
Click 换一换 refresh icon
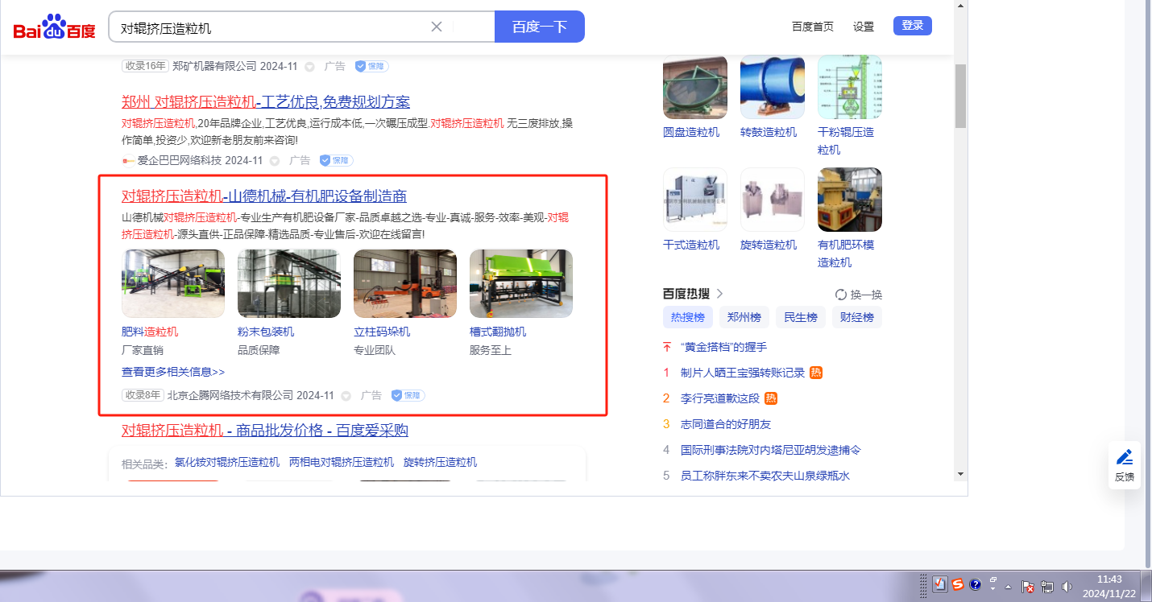(841, 295)
